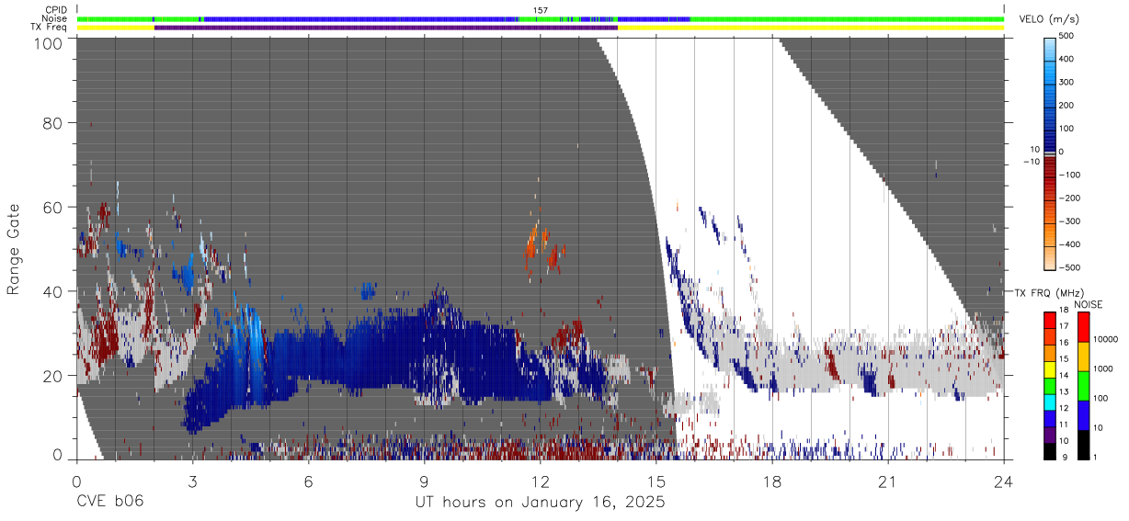Click the 3 tick on UT hours axis

(193, 481)
